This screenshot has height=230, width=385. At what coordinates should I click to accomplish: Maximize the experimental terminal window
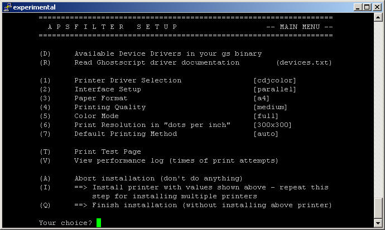367,7
